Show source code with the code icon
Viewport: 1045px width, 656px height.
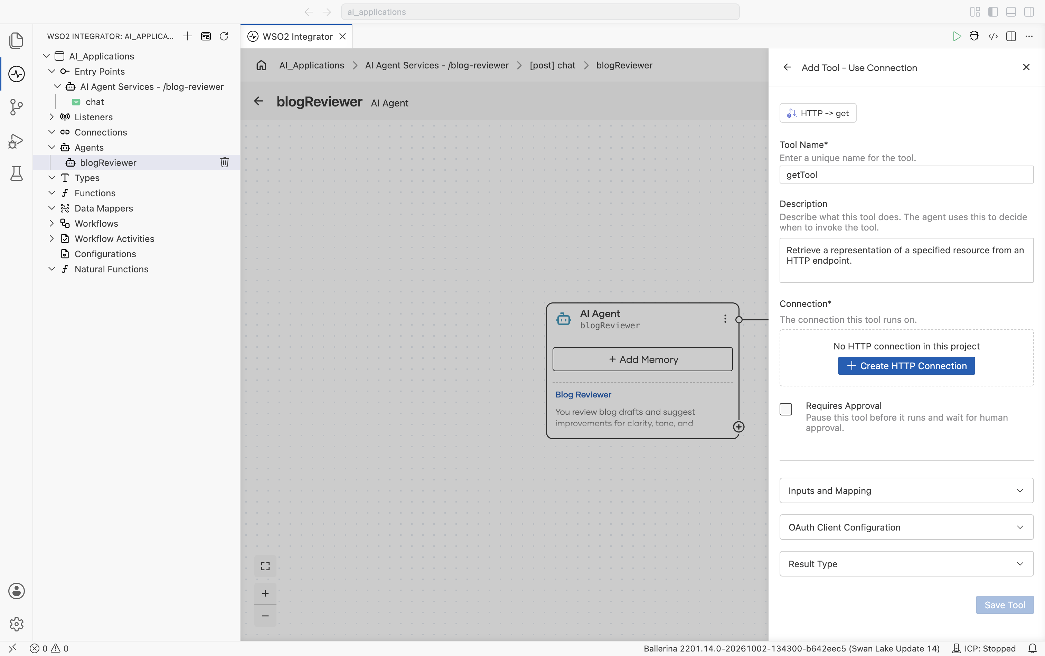pos(993,36)
